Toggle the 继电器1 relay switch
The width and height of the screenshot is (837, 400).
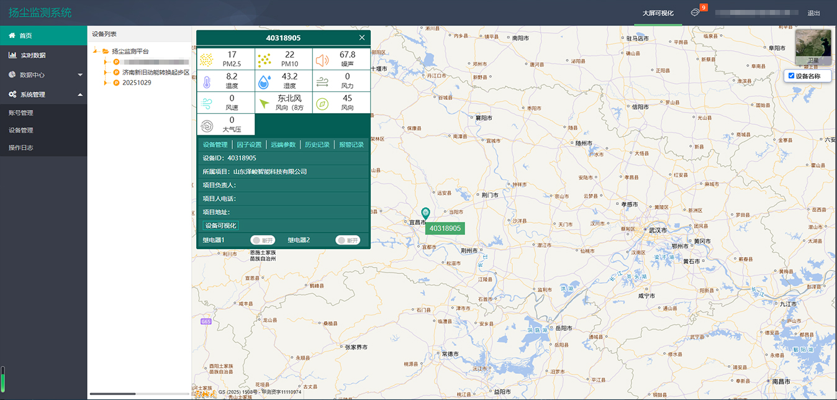pyautogui.click(x=262, y=240)
